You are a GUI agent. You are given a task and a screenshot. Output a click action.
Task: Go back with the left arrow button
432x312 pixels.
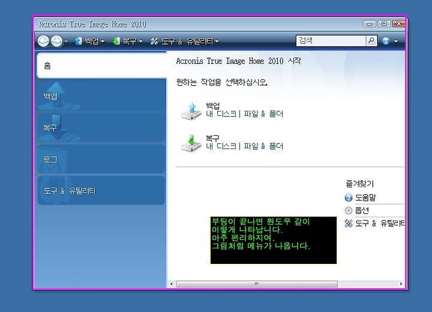coord(43,41)
